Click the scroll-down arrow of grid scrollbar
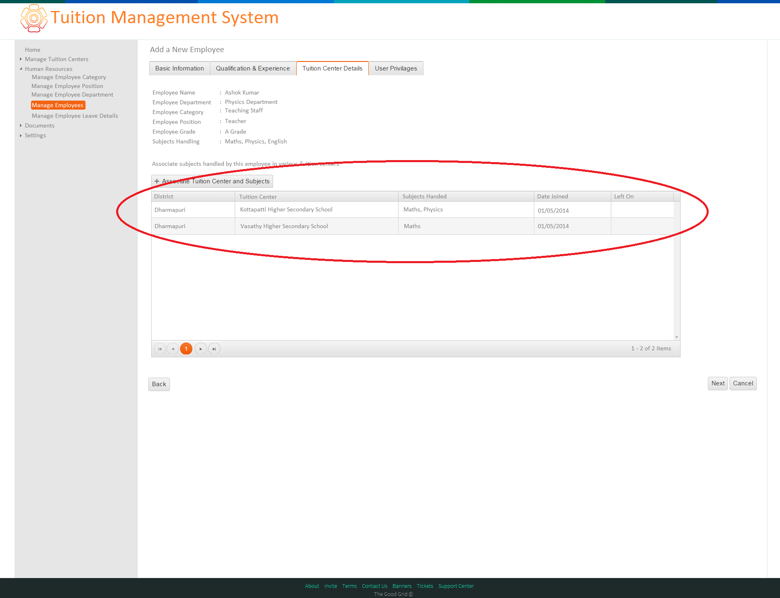780x598 pixels. coord(676,337)
